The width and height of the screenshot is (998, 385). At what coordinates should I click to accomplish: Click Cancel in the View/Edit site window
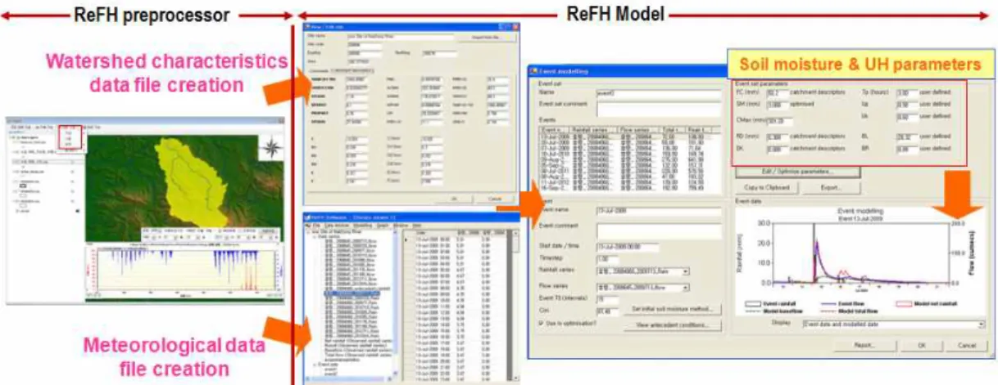coord(494,199)
